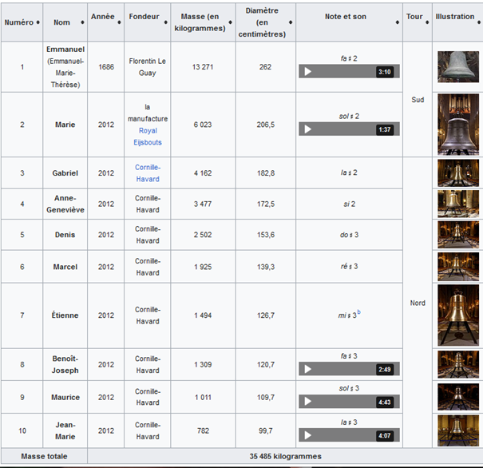
Task: Play the Emmanuel bell audio clip
Action: pyautogui.click(x=308, y=72)
